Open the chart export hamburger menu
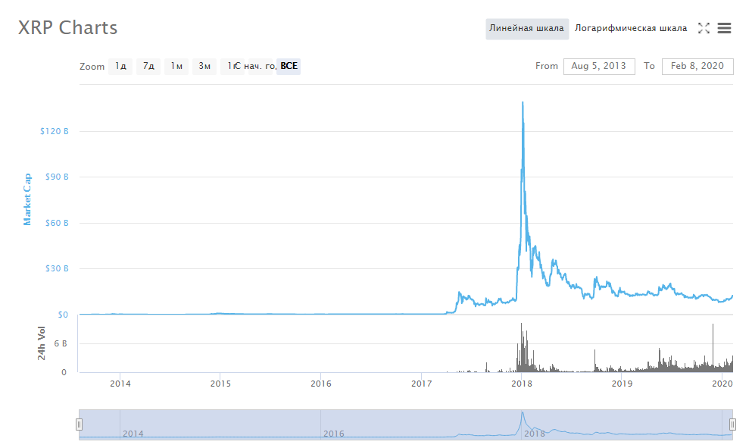The height and width of the screenshot is (448, 752). (x=725, y=28)
